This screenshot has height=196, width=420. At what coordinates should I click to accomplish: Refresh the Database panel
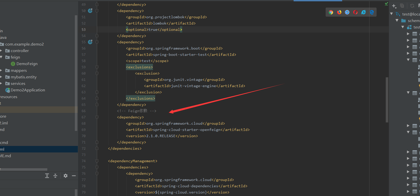(x=412, y=6)
